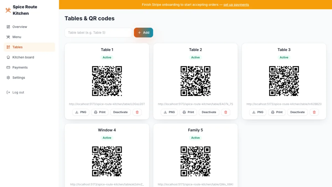The image size is (332, 187).
Task: Click Family 5 URL ending QMx_X8KI
Action: [x=196, y=185]
